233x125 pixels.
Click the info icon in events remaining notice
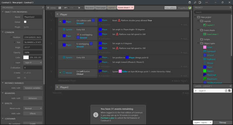point(96,115)
